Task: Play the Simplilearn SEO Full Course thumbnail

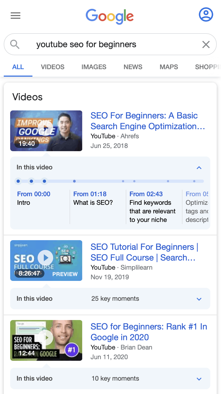Action: pyautogui.click(x=46, y=261)
